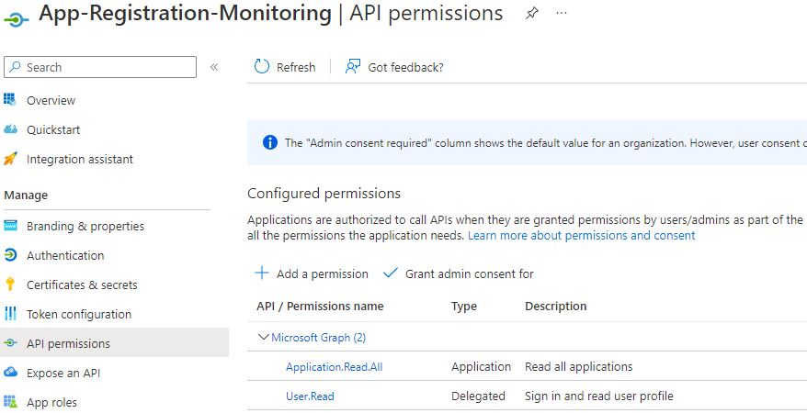The height and width of the screenshot is (413, 807).
Task: Open Expose an API
Action: click(x=63, y=374)
